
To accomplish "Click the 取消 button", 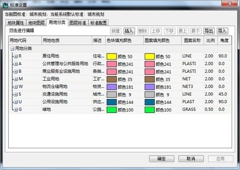I will pyautogui.click(x=191, y=159).
